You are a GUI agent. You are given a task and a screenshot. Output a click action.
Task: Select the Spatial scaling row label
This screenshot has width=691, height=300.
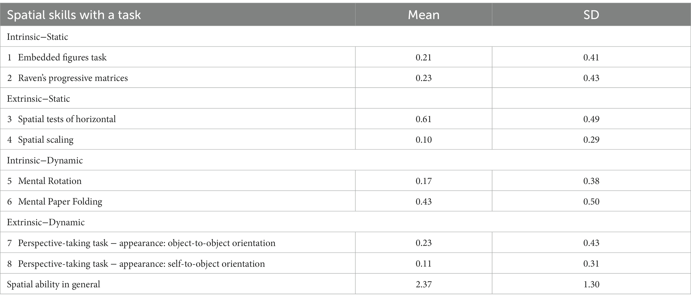(46, 140)
